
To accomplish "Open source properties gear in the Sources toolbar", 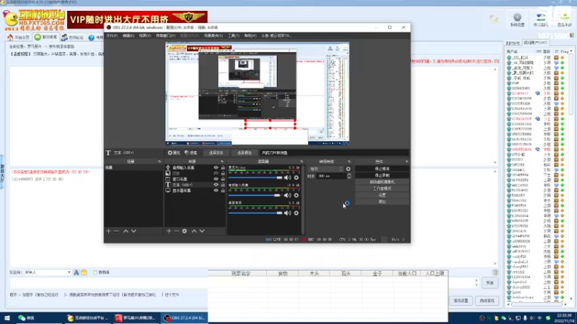I will pos(185,231).
